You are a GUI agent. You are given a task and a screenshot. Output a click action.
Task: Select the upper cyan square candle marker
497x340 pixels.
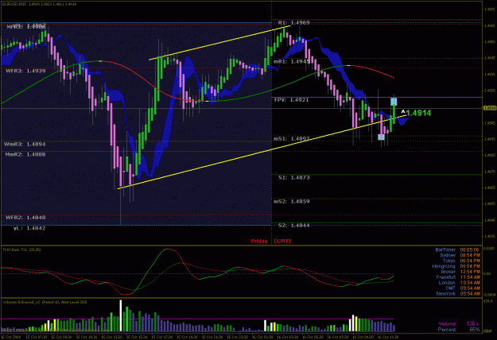click(x=394, y=102)
